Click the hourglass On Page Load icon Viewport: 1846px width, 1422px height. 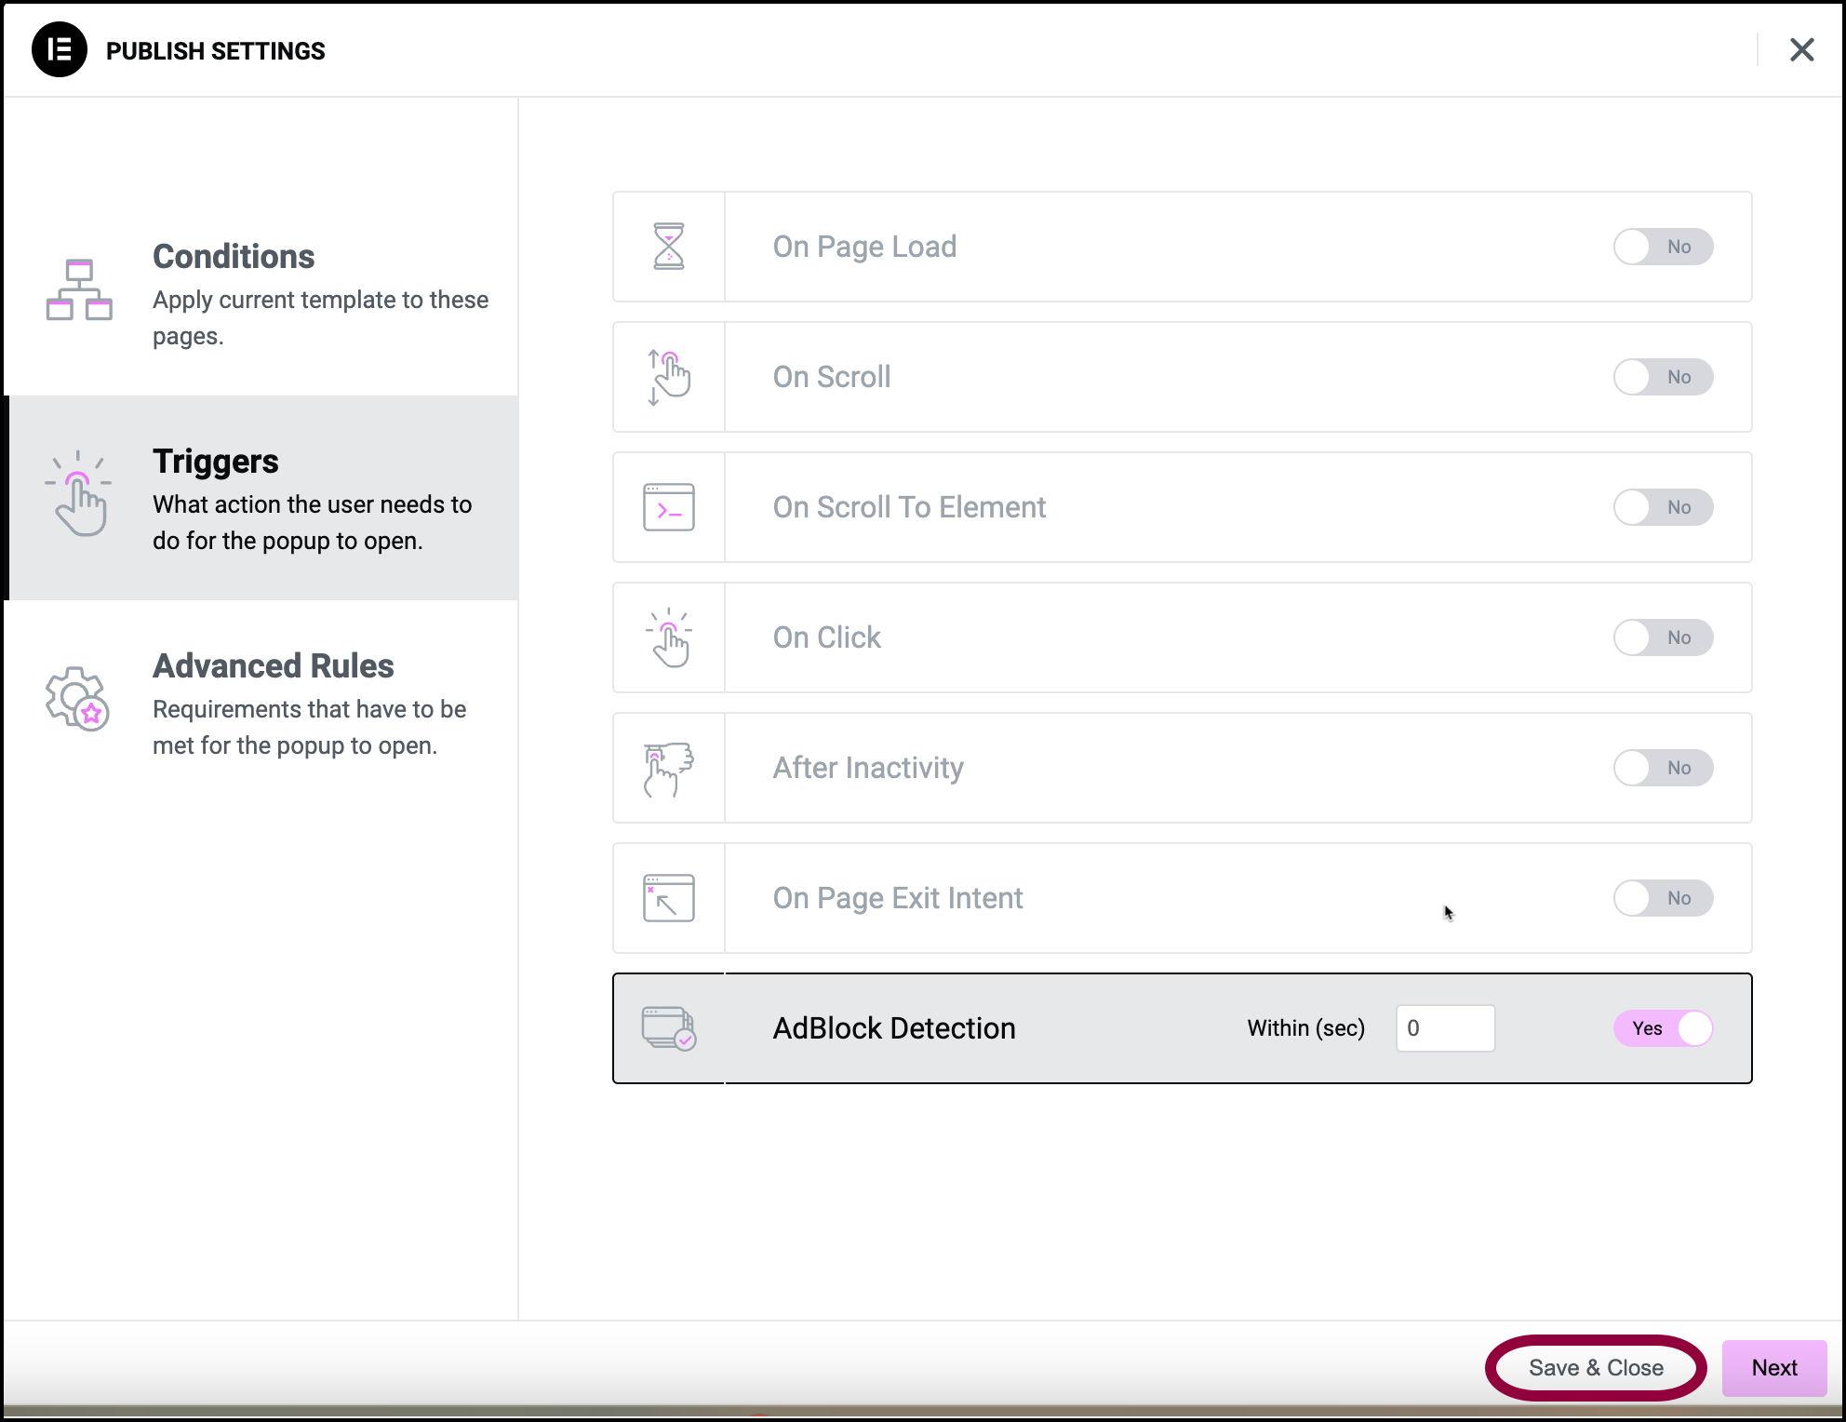point(669,247)
